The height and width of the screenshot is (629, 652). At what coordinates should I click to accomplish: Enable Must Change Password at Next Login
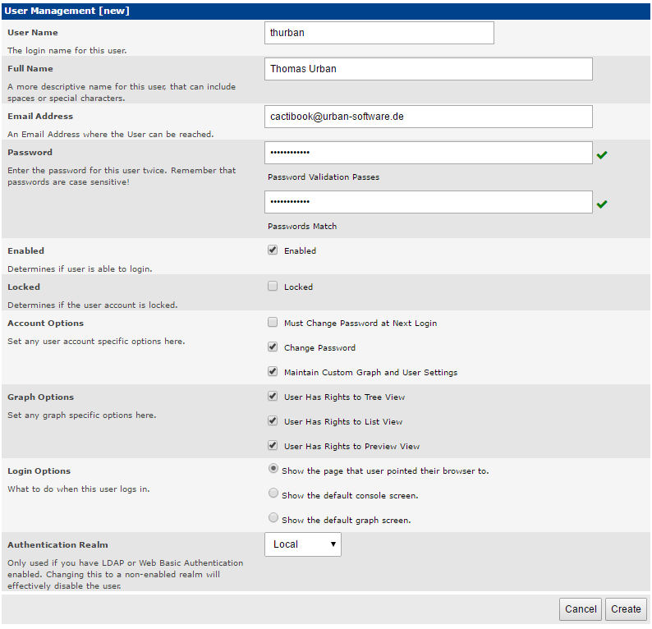click(273, 322)
